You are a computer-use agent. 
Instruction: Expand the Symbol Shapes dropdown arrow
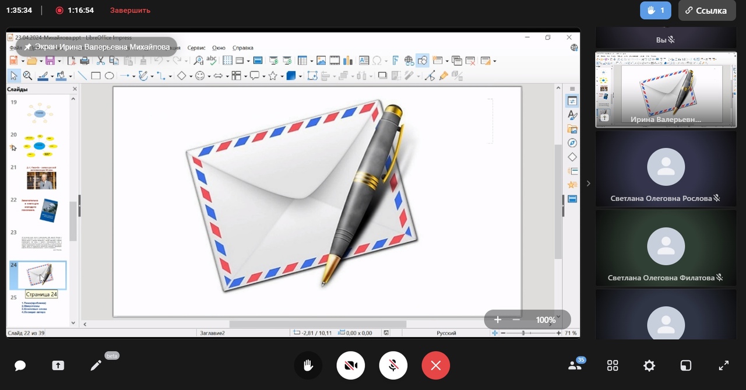click(208, 76)
